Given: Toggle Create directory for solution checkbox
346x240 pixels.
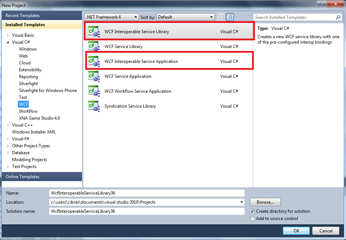Looking at the screenshot, I should (252, 211).
